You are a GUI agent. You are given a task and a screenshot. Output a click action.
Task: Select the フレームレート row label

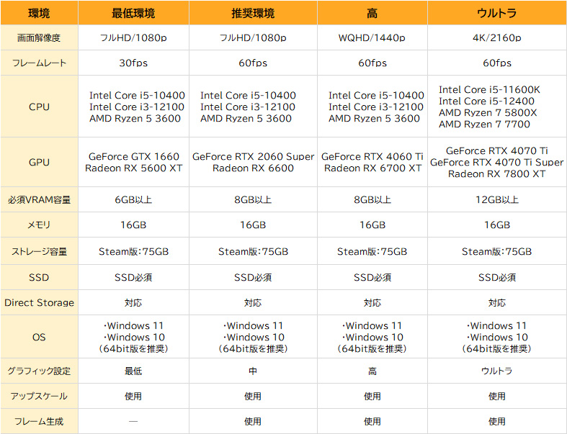coord(39,63)
